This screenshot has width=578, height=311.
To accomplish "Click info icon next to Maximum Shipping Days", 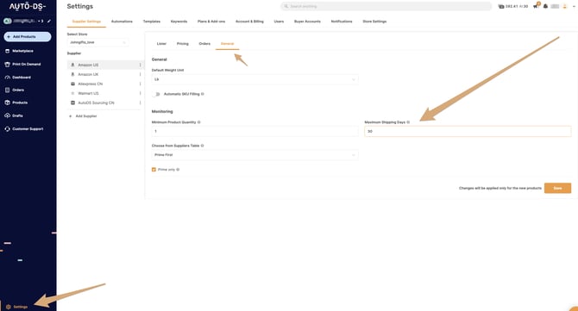I will [x=408, y=122].
